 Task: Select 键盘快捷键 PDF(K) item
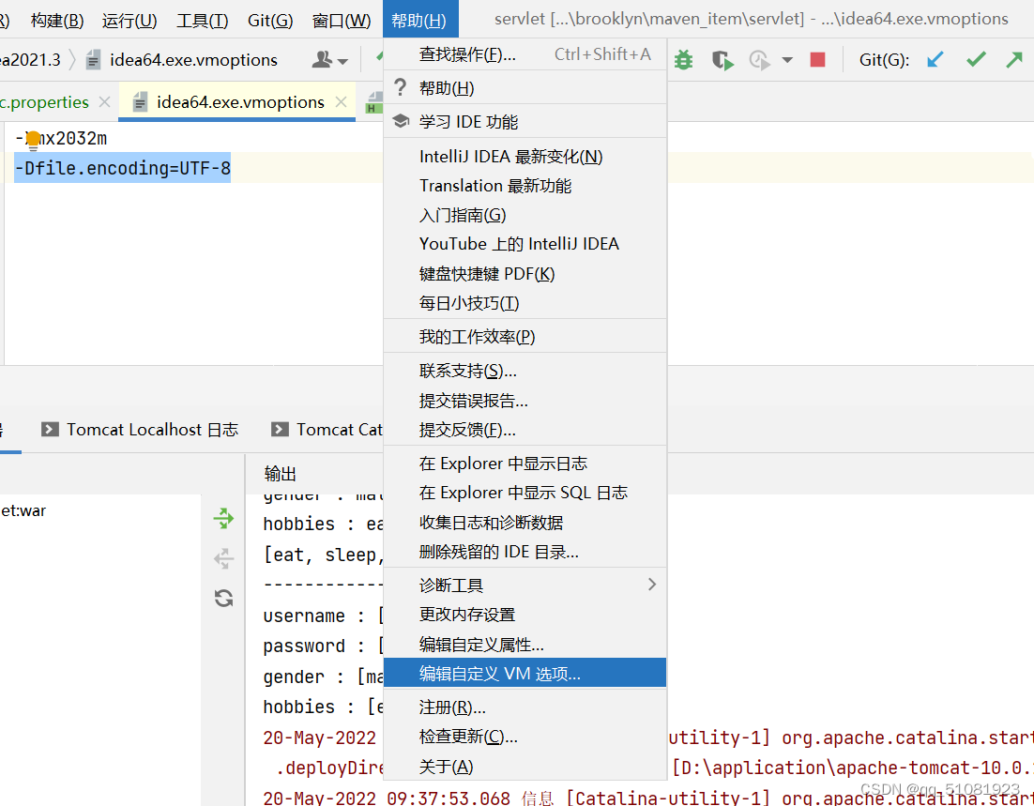[x=525, y=274]
